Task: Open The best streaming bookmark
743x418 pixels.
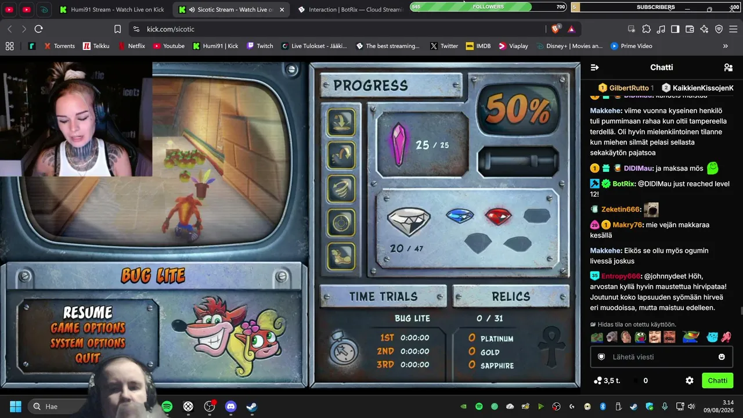Action: tap(388, 46)
